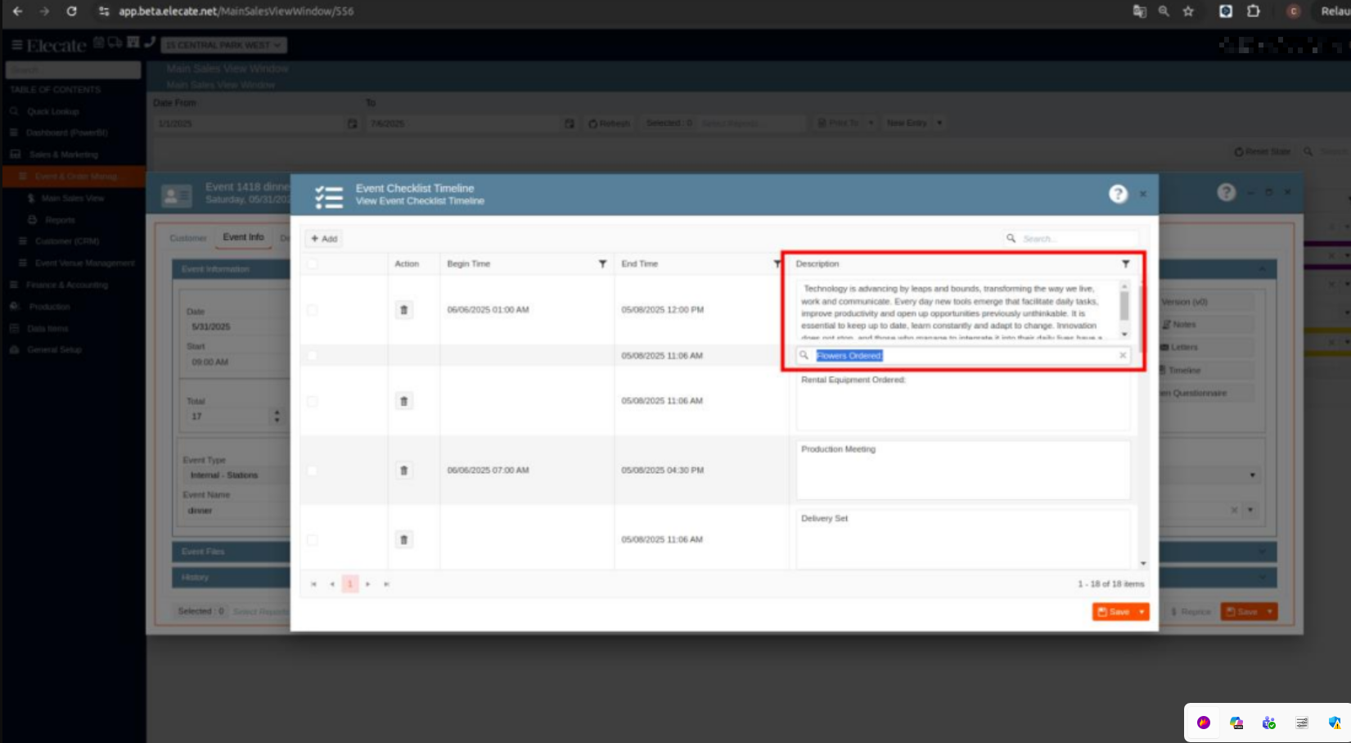
Task: Open Begin Time column filter
Action: (602, 264)
